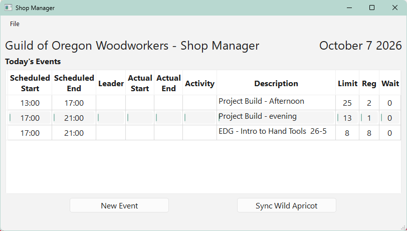This screenshot has height=231, width=407.
Task: Click the window resize grip in the corner
Action: click(x=403, y=227)
